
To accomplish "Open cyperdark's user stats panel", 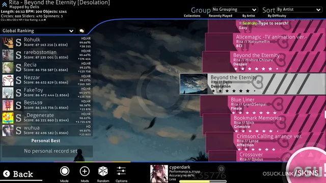I will 188,174.
